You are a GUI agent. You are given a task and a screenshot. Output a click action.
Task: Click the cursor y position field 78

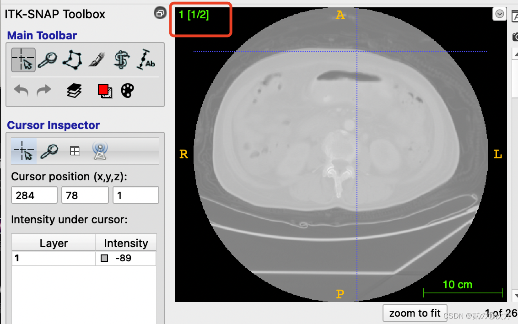[85, 195]
